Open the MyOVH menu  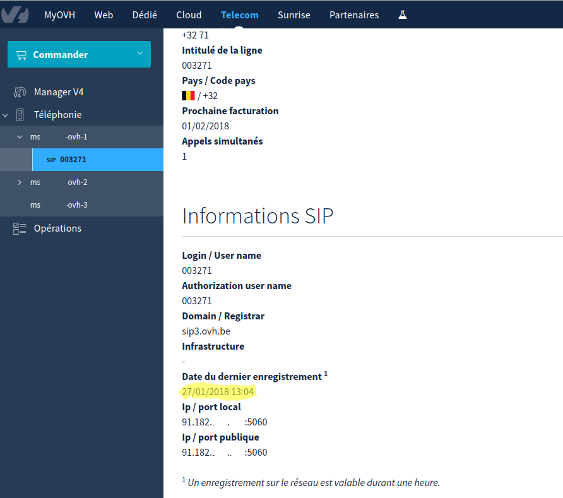click(x=59, y=15)
